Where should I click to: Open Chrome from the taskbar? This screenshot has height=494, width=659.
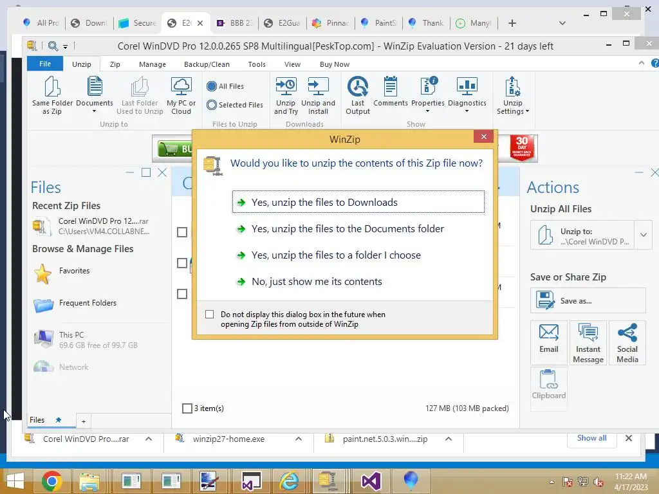(52, 481)
